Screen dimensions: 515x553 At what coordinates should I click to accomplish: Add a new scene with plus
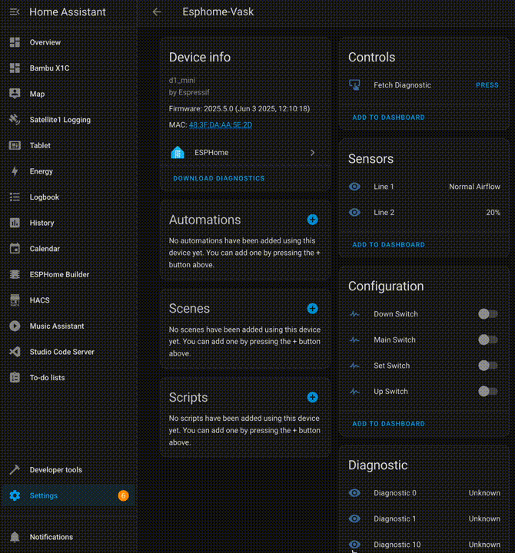pyautogui.click(x=312, y=309)
